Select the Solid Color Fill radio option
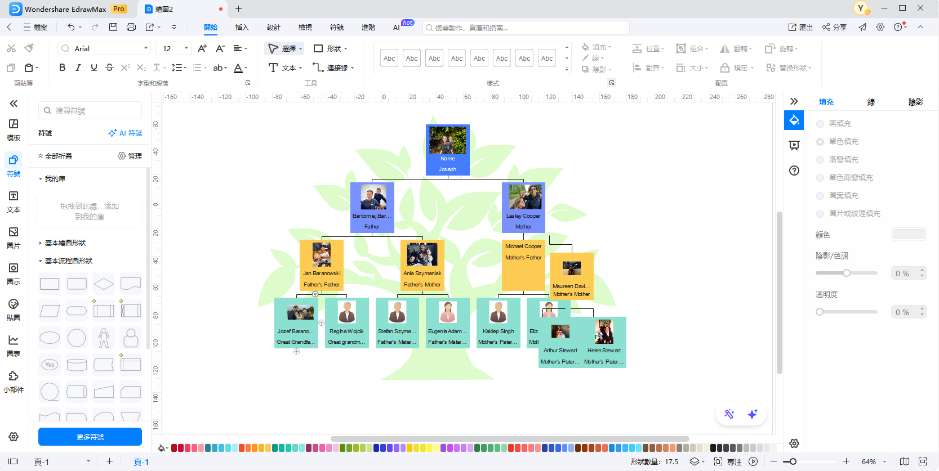The image size is (939, 471). pos(820,142)
